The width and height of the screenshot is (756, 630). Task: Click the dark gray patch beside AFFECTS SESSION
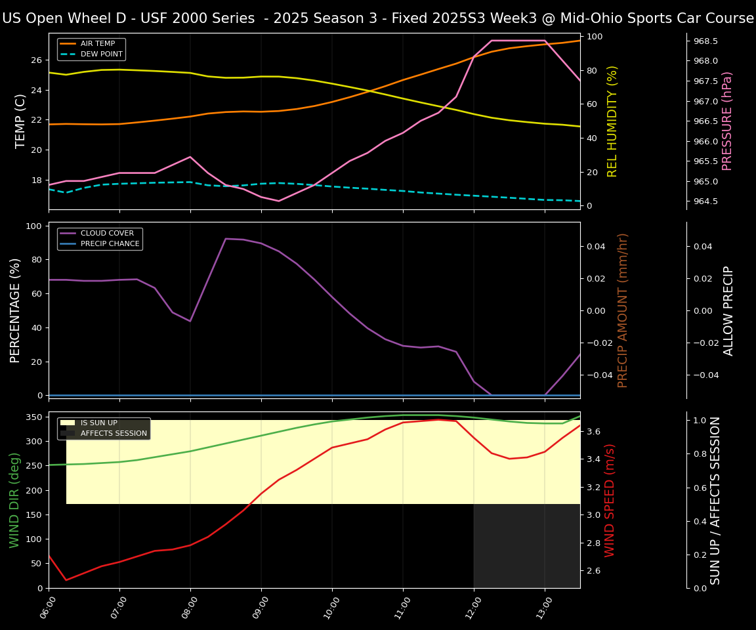[x=68, y=433]
